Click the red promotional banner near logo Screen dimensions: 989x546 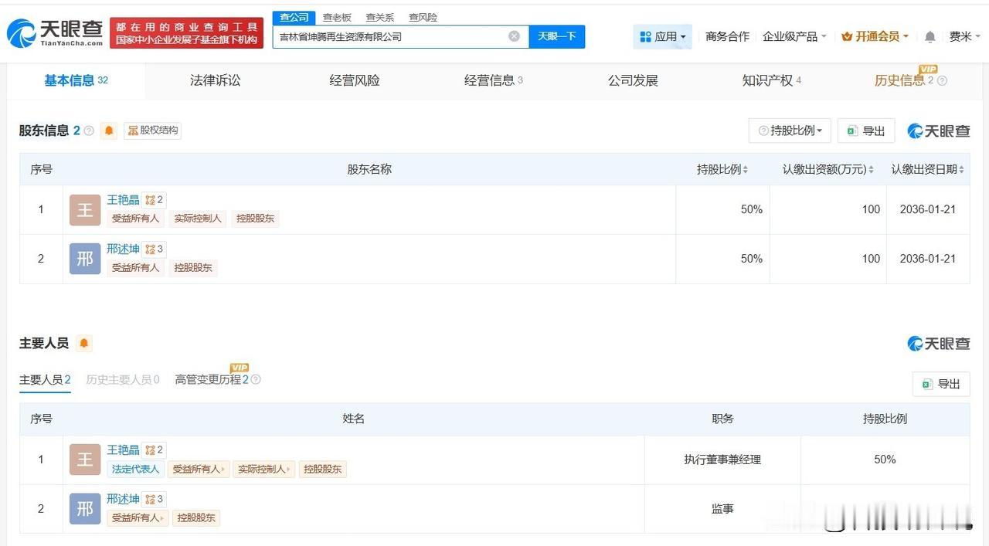[186, 33]
